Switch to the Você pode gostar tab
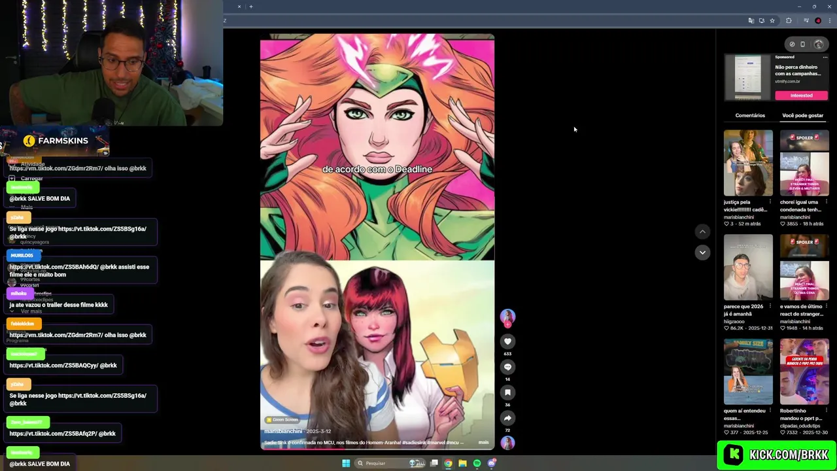 coord(802,115)
